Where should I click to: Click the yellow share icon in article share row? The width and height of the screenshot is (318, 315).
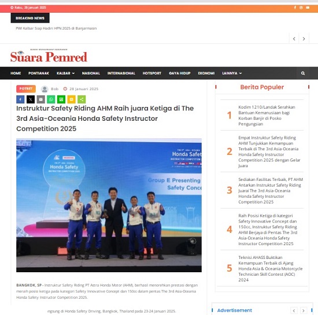[71, 99]
